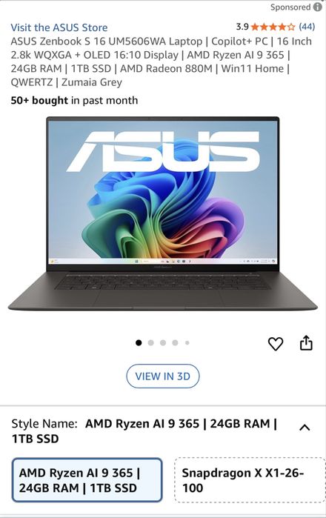This screenshot has width=326, height=518.
Task: Jump to second image carousel dot
Action: pyautogui.click(x=151, y=342)
